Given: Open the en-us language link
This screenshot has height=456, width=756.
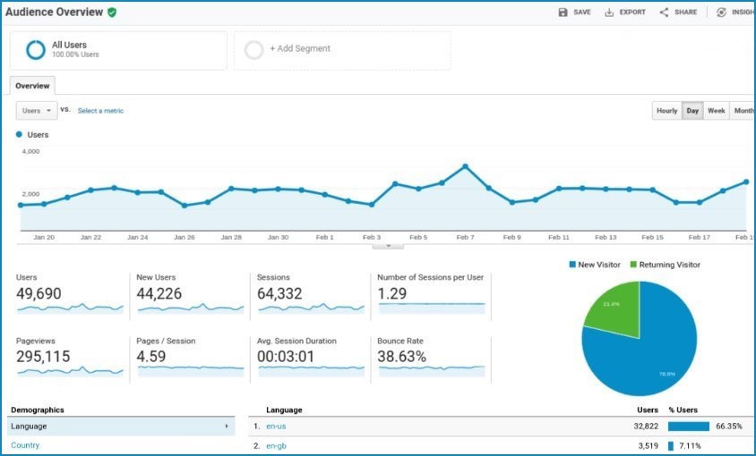Looking at the screenshot, I should tap(276, 426).
